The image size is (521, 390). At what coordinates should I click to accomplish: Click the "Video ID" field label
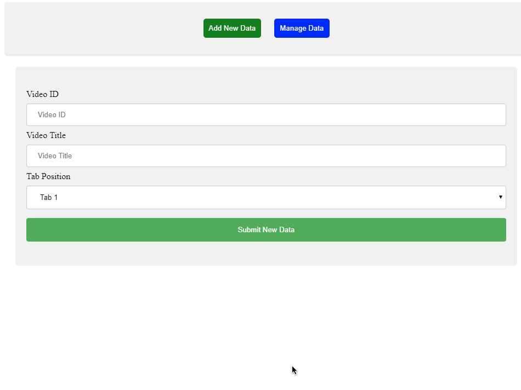[42, 94]
